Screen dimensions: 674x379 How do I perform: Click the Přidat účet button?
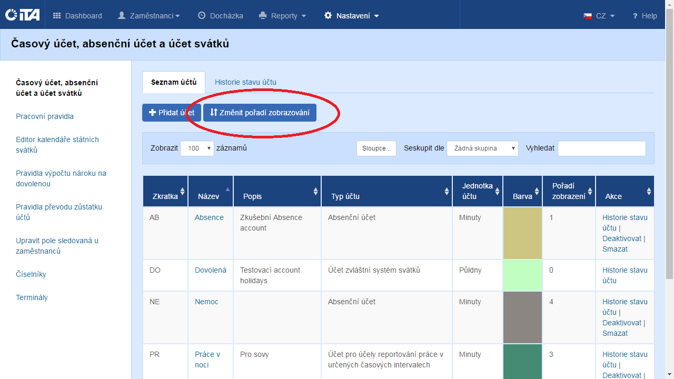coord(171,113)
